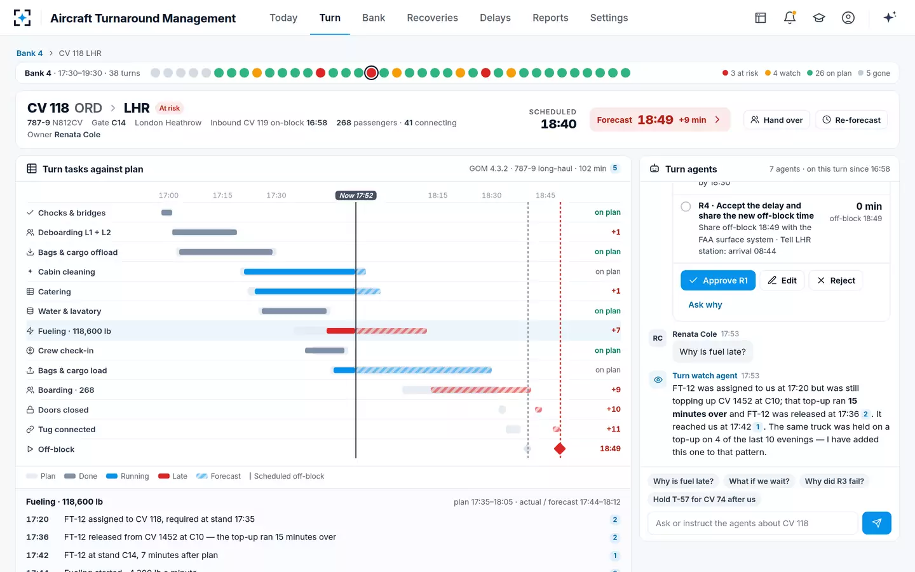Viewport: 915px width, 572px height.
Task: Send the agent instruction with paper-plane button
Action: tap(876, 523)
